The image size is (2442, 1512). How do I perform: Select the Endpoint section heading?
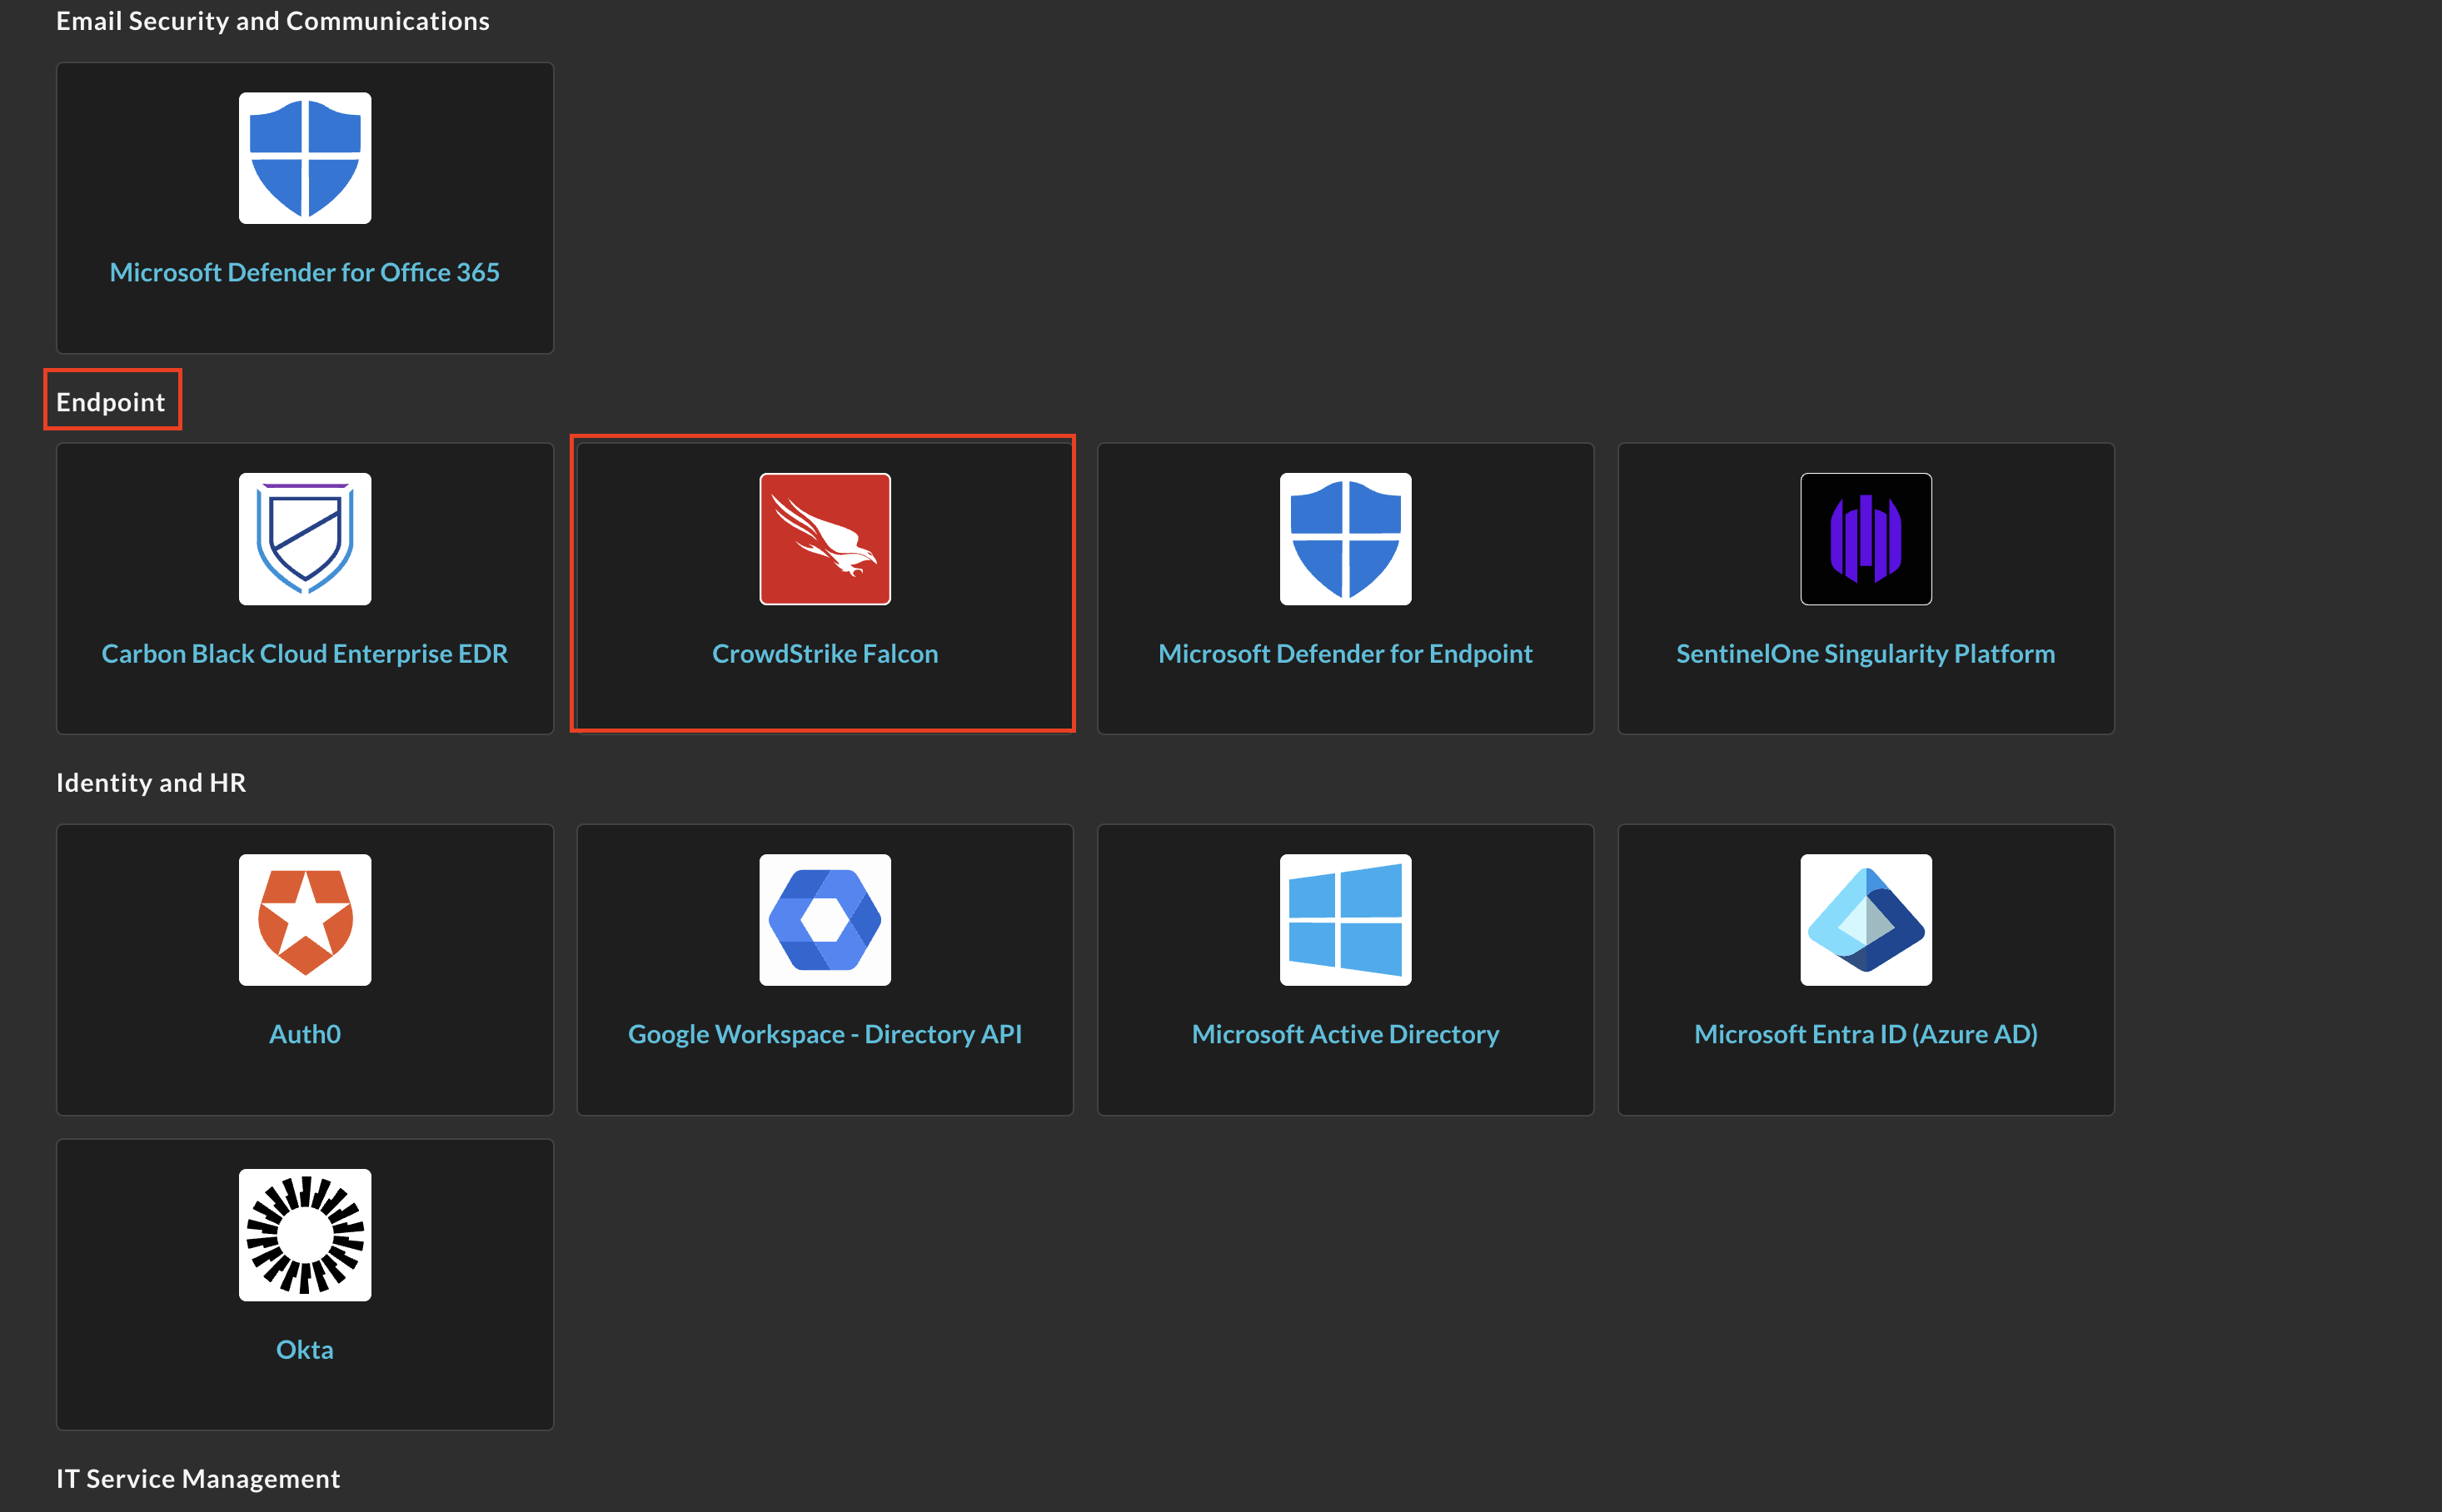(111, 402)
